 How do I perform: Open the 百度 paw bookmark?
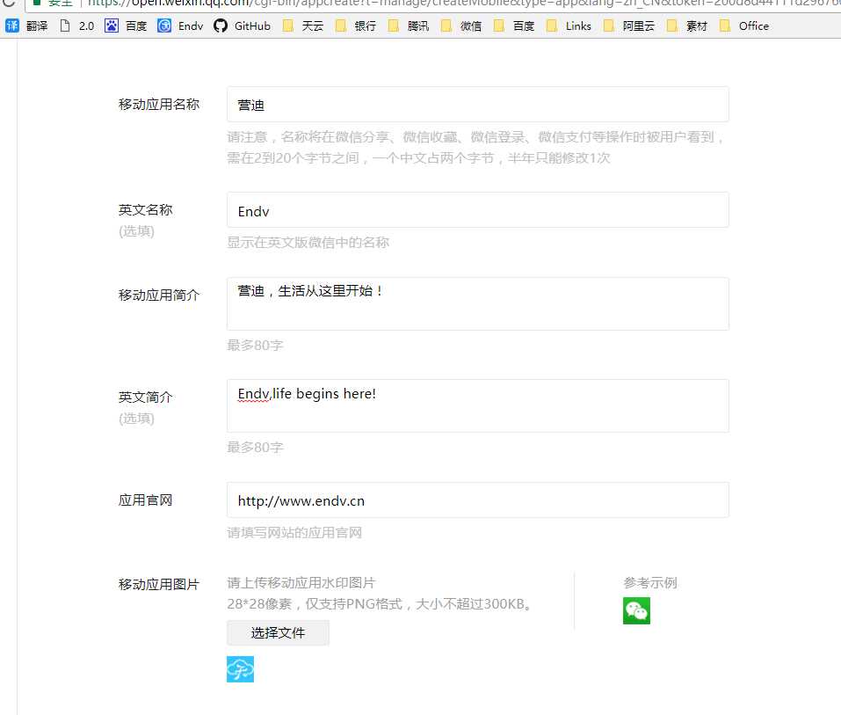click(x=126, y=26)
